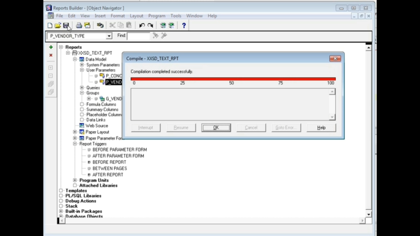Image resolution: width=420 pixels, height=236 pixels.
Task: Create a new object with the green plus icon
Action: pos(51,47)
